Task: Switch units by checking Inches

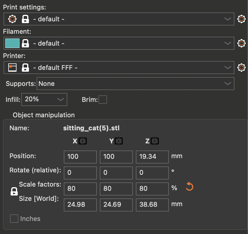Action: (x=14, y=219)
